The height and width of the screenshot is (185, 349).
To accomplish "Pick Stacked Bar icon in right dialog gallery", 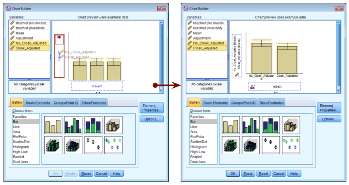I will pos(271,125).
